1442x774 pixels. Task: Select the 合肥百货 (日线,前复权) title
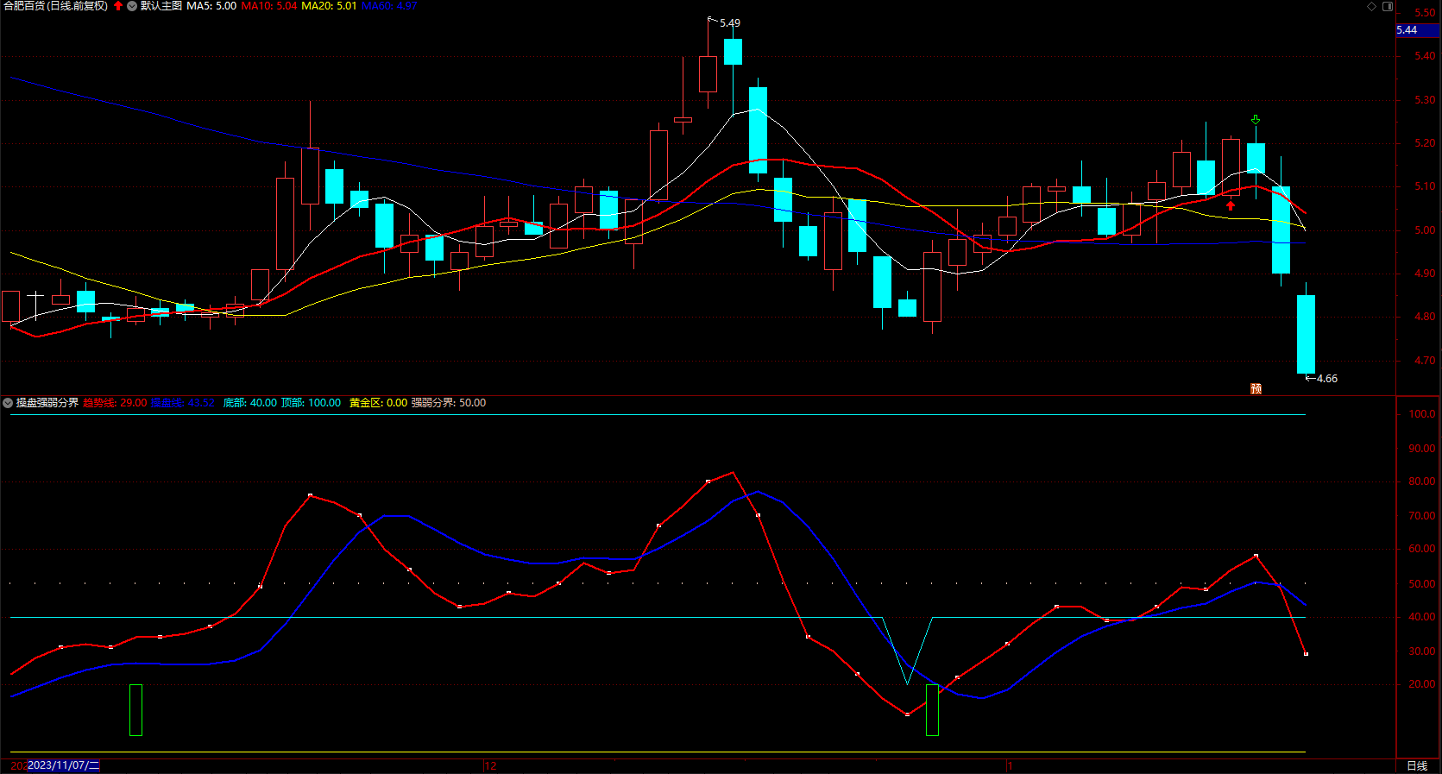pos(56,6)
